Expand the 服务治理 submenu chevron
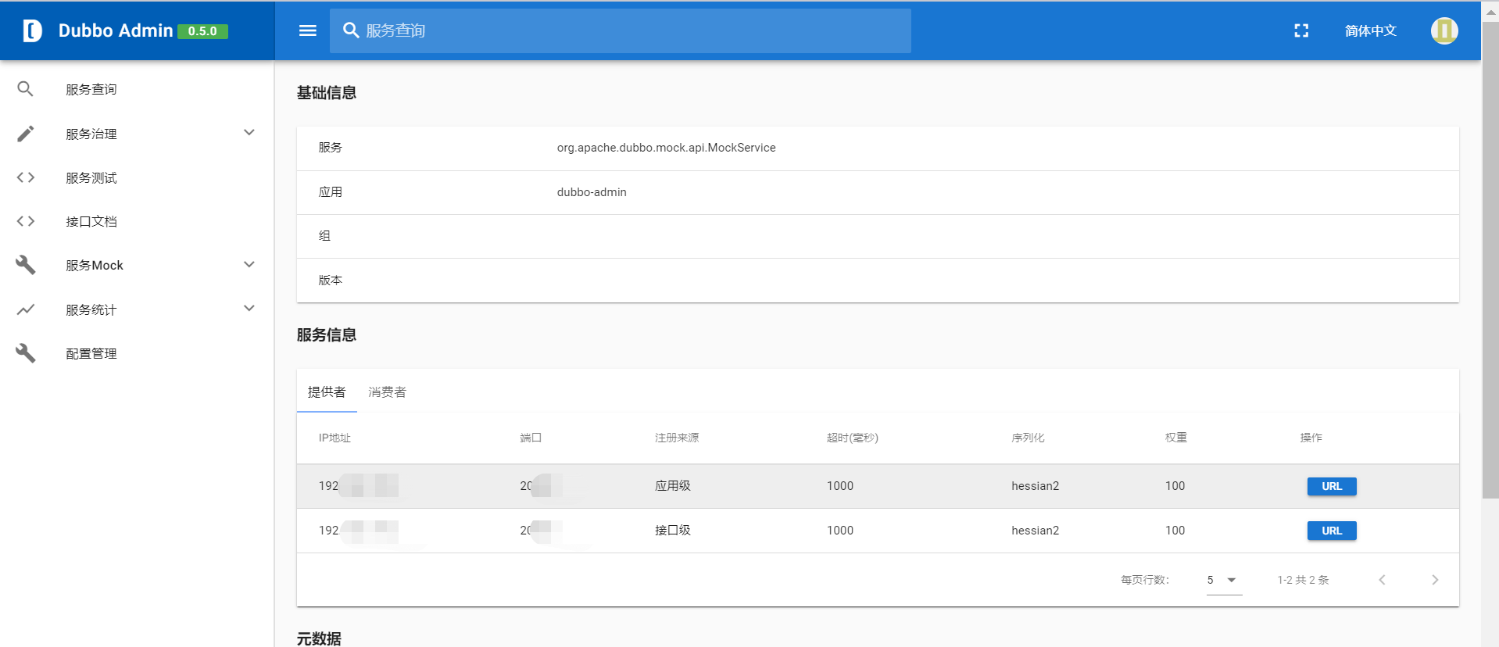Image resolution: width=1499 pixels, height=647 pixels. pos(249,133)
